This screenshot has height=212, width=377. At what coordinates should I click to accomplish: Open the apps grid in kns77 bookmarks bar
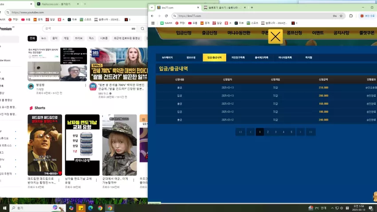coord(153,23)
